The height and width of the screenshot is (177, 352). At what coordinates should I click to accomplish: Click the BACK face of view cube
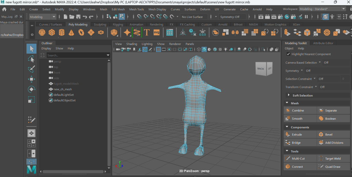261,69
